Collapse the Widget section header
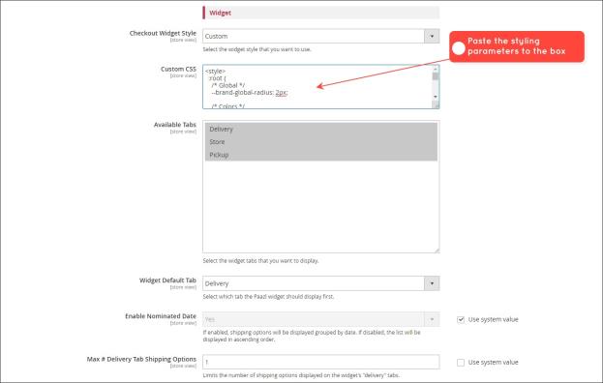Image resolution: width=603 pixels, height=383 pixels. click(x=320, y=13)
